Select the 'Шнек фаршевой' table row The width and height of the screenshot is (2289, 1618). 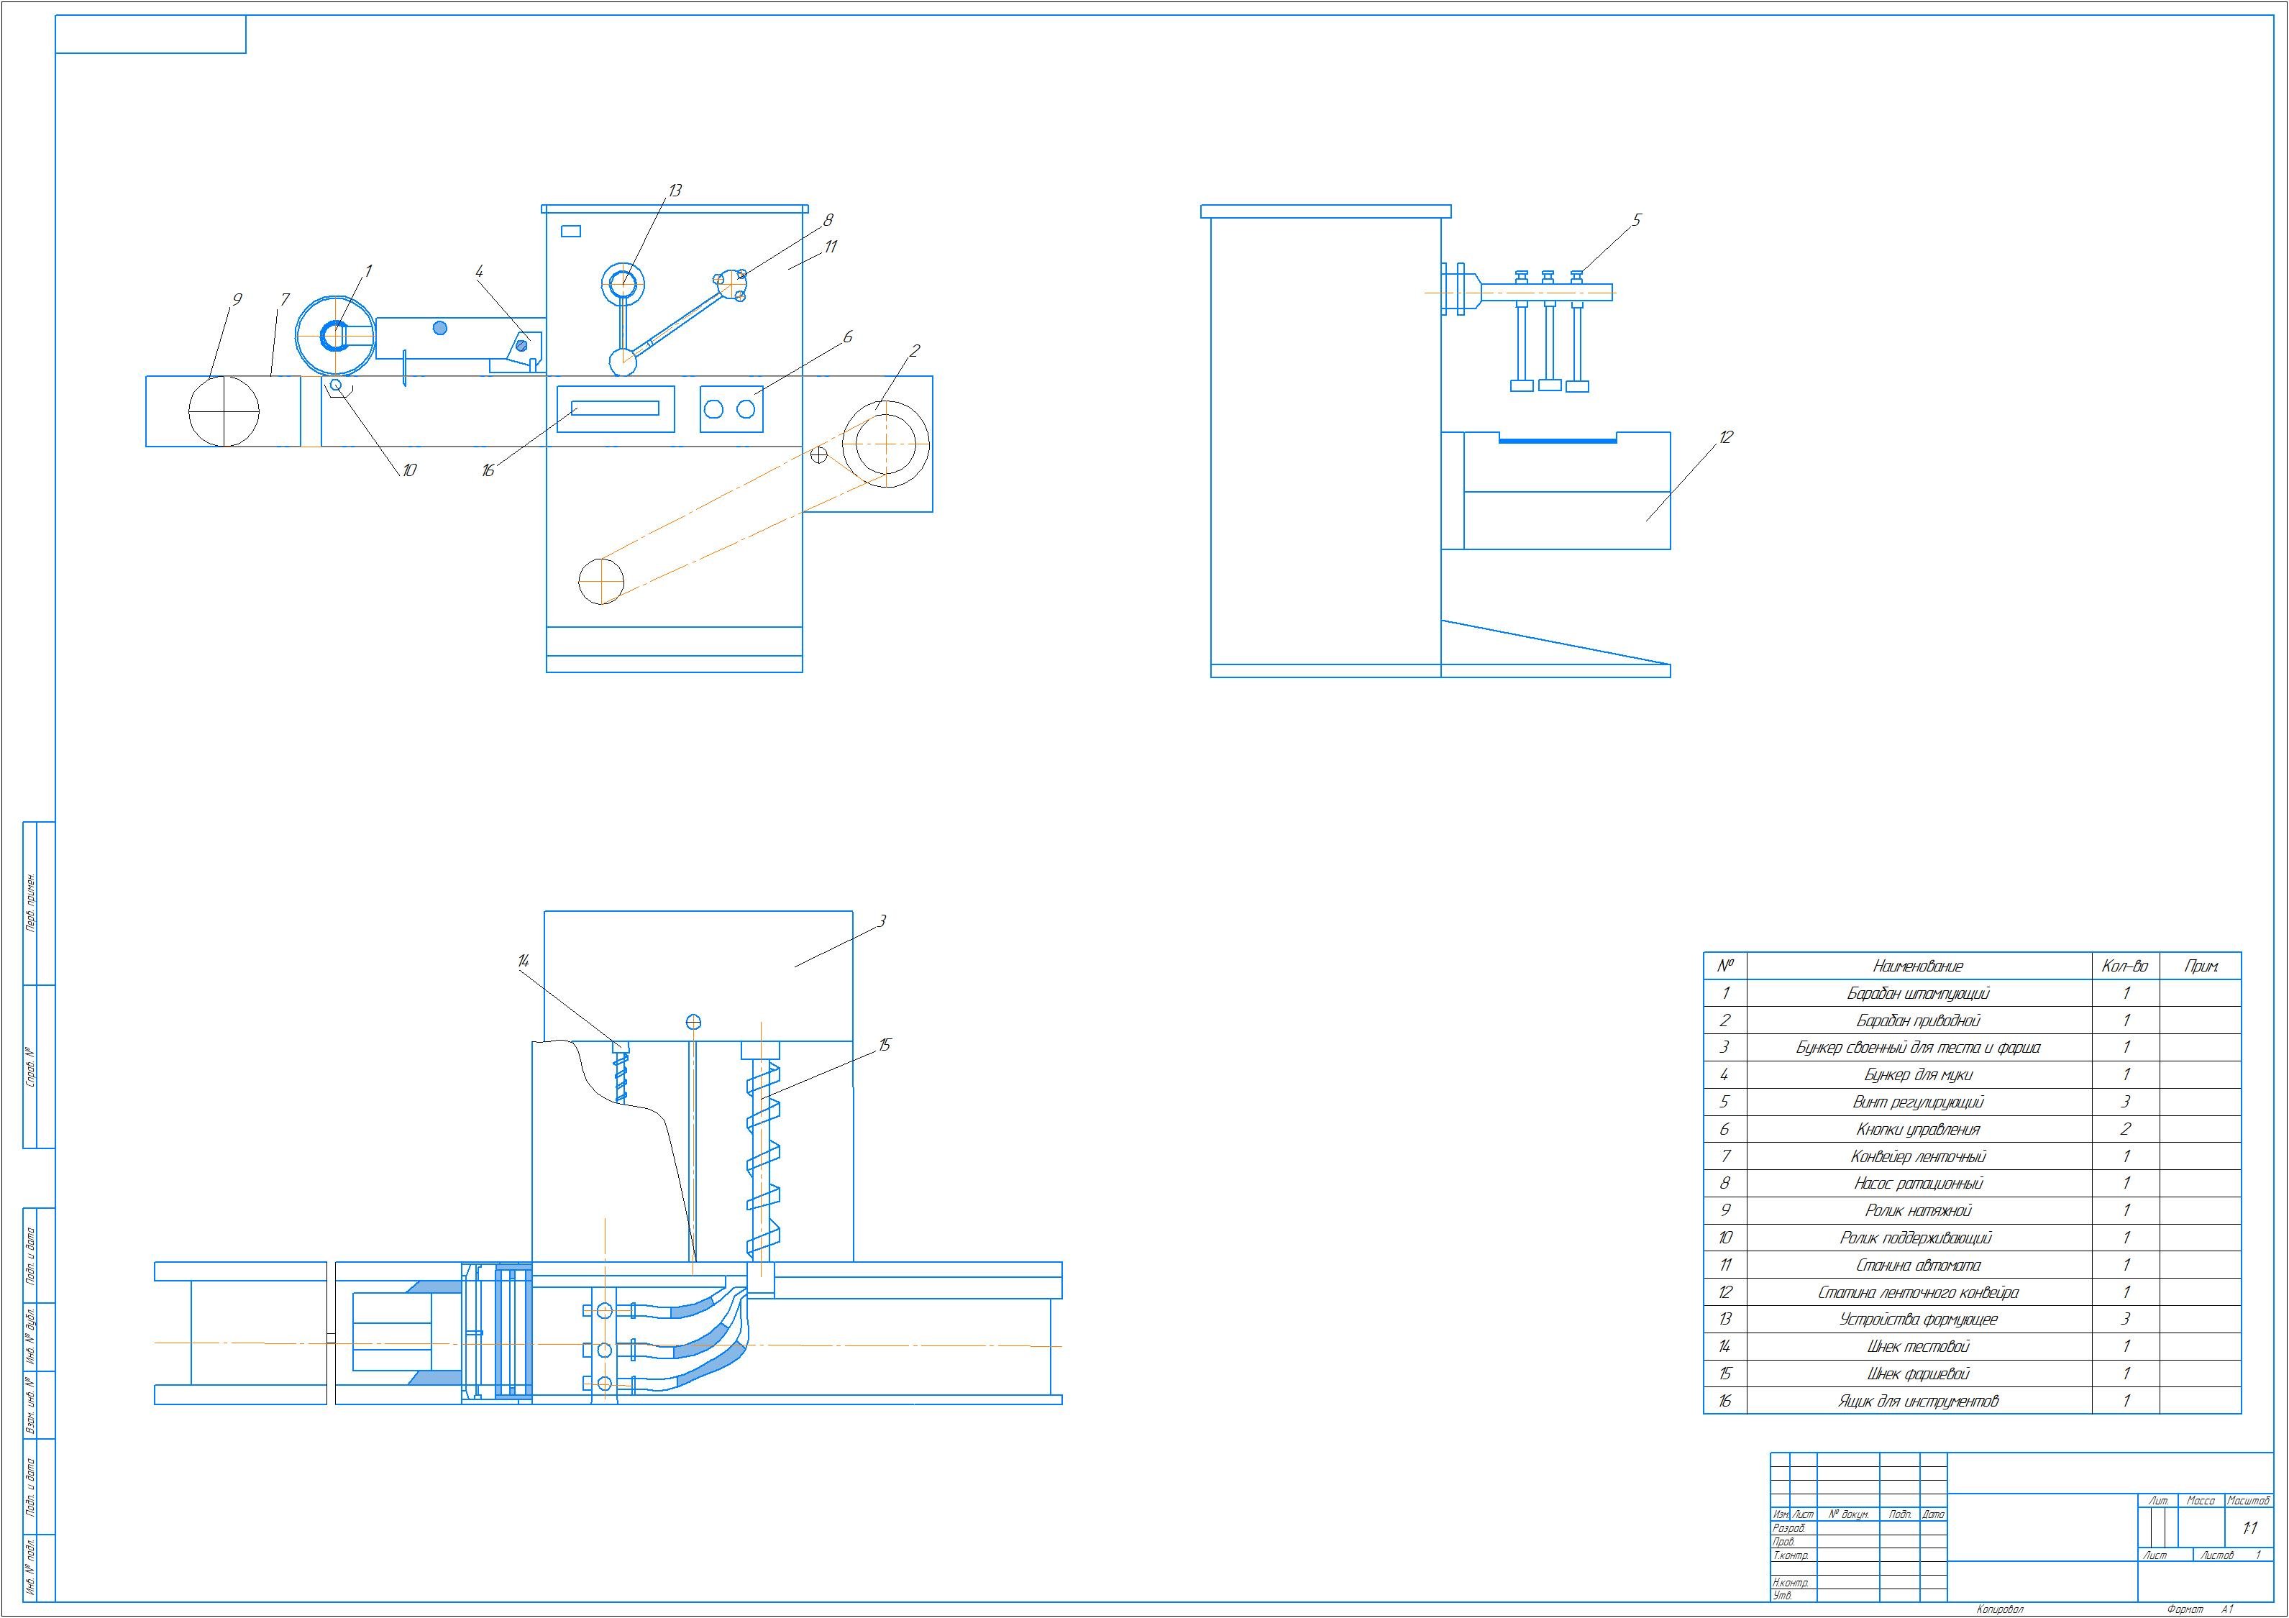pos(1917,1374)
